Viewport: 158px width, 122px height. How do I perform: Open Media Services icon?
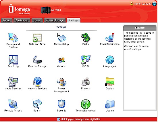pyautogui.click(x=13, y=82)
